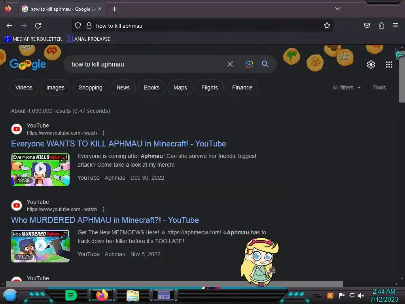Screen dimensions: 405x304
Task: Open the Google apps grid
Action: pos(389,65)
